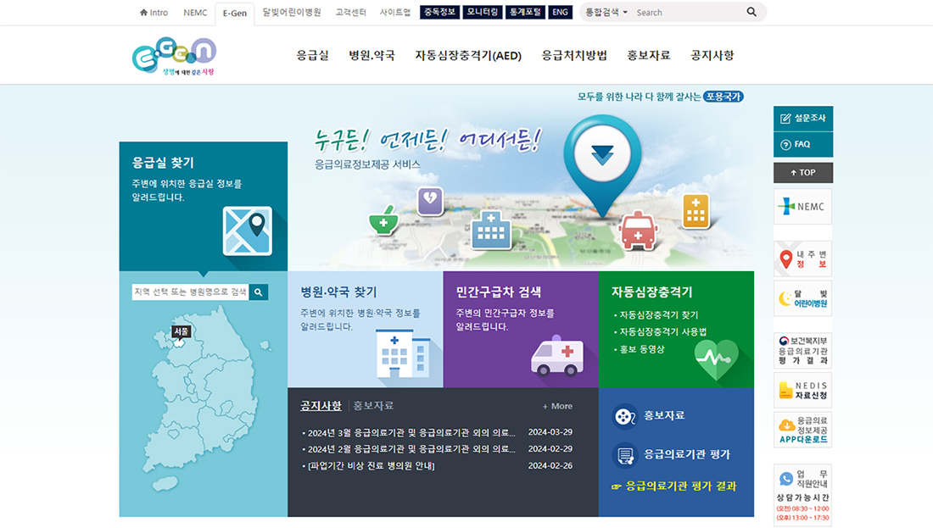The height and width of the screenshot is (528, 933).
Task: Switch to the E-Gen tab
Action: tap(235, 13)
